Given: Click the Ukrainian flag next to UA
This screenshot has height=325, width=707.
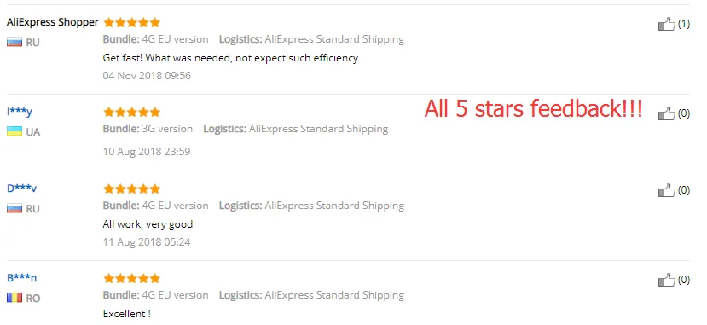Looking at the screenshot, I should 14,131.
